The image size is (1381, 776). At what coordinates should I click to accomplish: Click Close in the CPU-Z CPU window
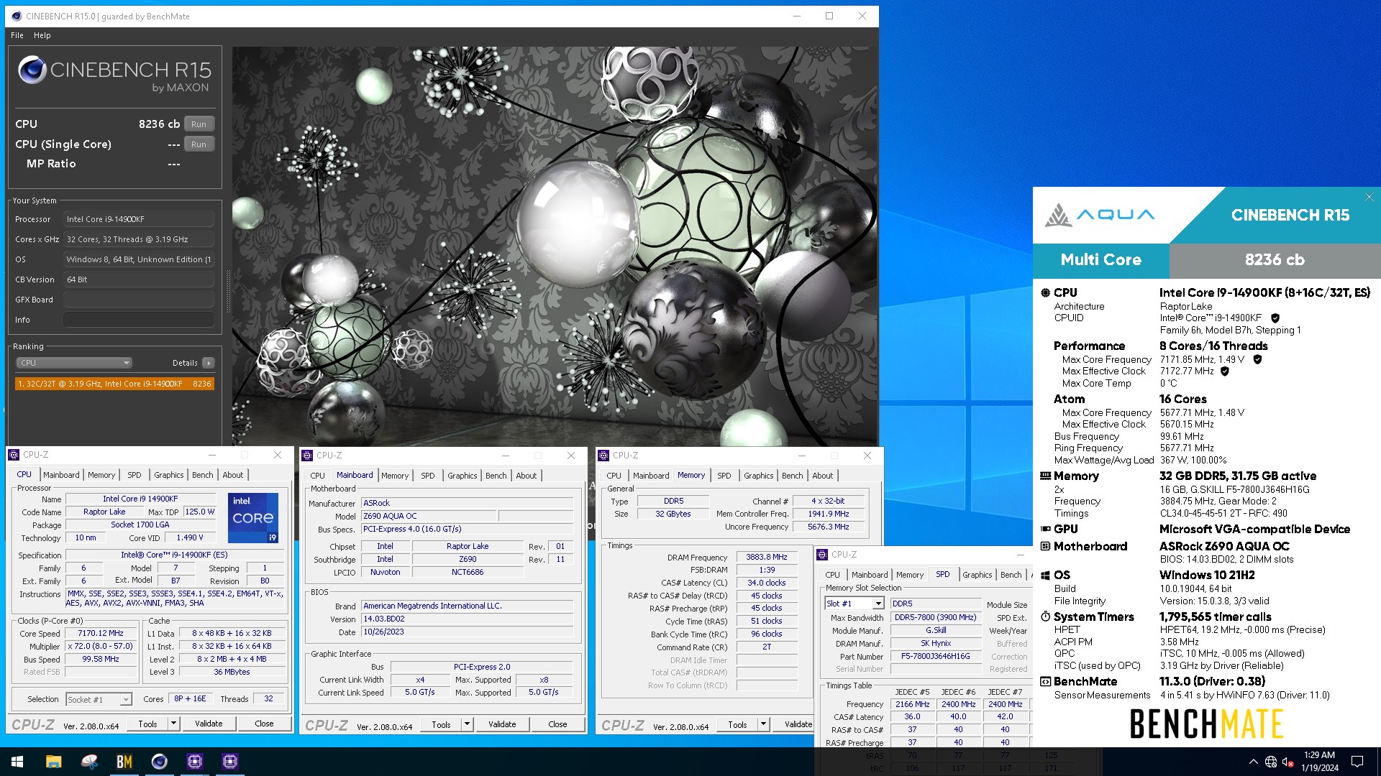pos(264,724)
